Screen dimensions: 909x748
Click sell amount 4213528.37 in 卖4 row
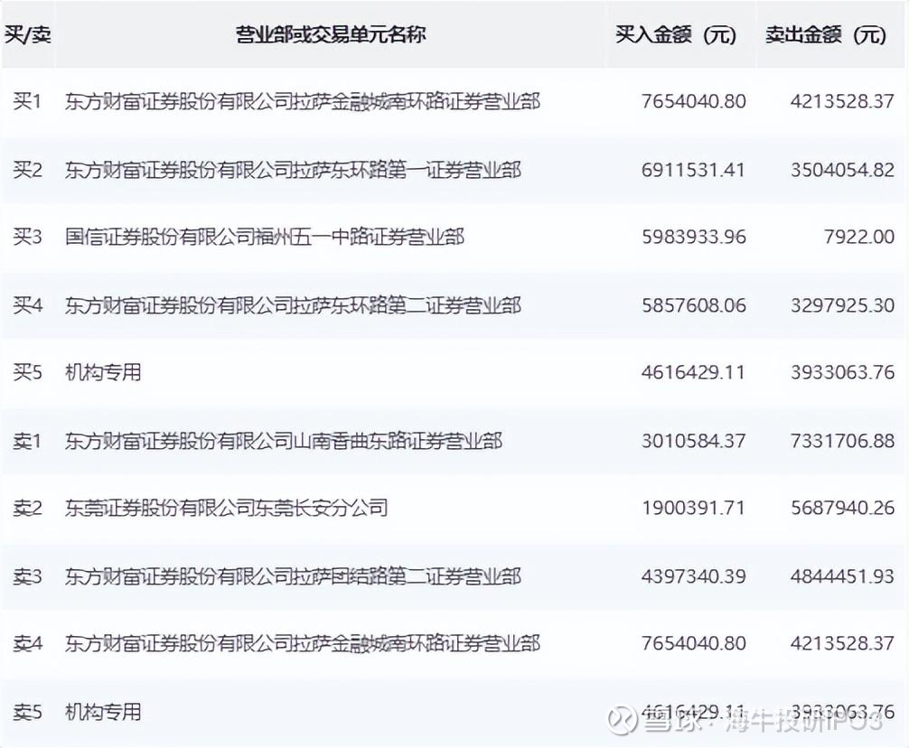click(842, 643)
